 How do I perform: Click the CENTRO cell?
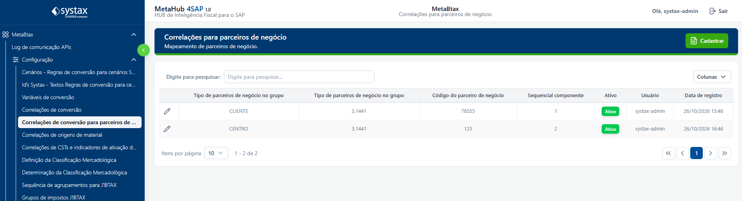[x=238, y=129]
